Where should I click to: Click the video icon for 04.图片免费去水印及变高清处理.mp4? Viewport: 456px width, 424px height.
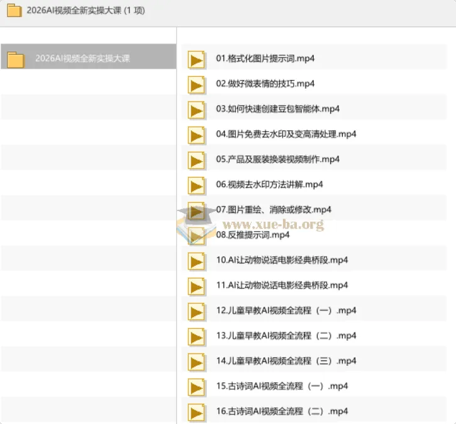point(196,135)
